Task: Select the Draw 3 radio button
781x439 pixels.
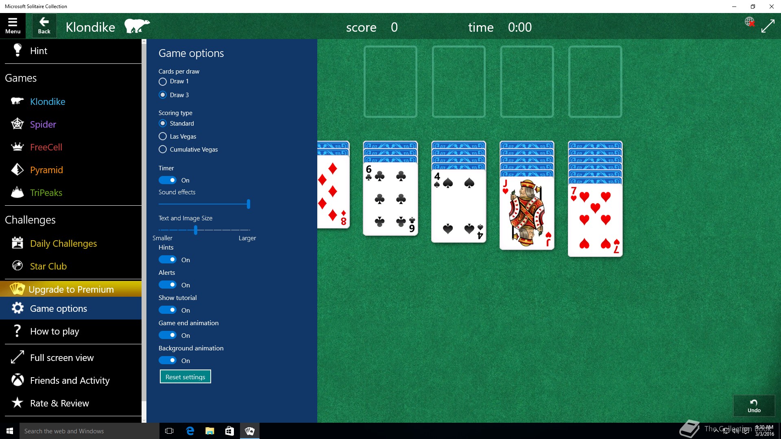Action: pyautogui.click(x=163, y=95)
